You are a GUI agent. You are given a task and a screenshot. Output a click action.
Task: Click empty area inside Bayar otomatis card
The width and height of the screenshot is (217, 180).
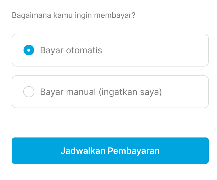(155, 50)
